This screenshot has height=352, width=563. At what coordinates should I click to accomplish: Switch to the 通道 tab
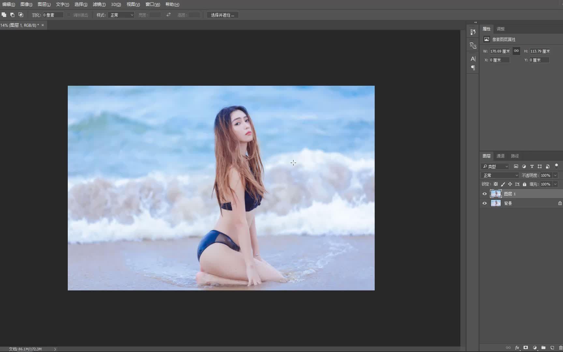pyautogui.click(x=500, y=156)
